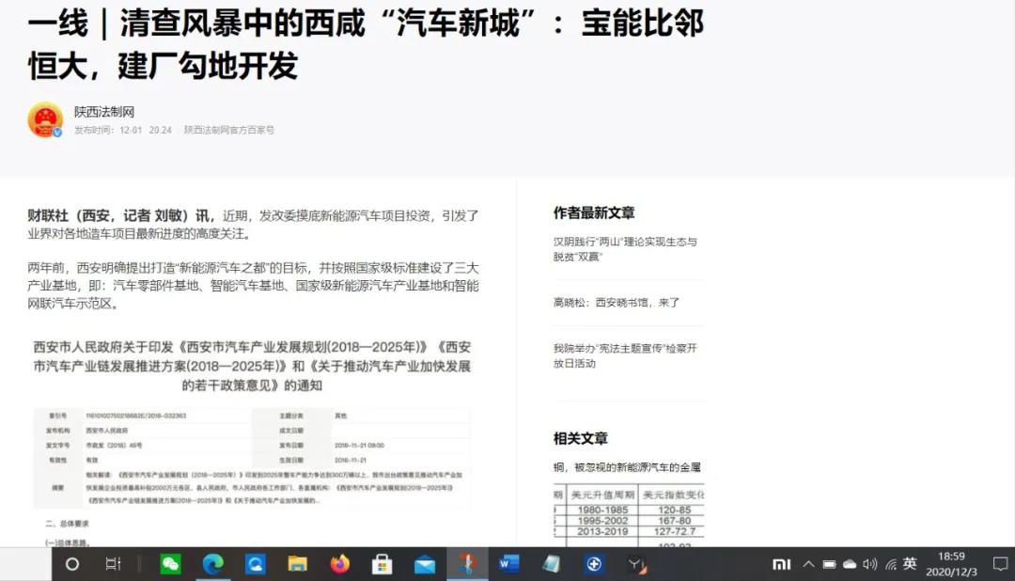Viewport: 1015px width, 581px height.
Task: Open WeChat from the taskbar
Action: [171, 564]
